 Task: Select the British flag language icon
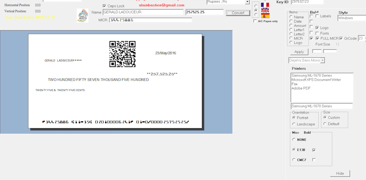pyautogui.click(x=265, y=10)
